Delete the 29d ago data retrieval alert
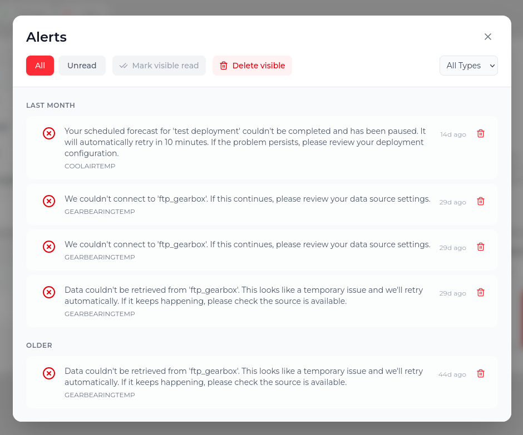Image resolution: width=523 pixels, height=435 pixels. click(480, 292)
